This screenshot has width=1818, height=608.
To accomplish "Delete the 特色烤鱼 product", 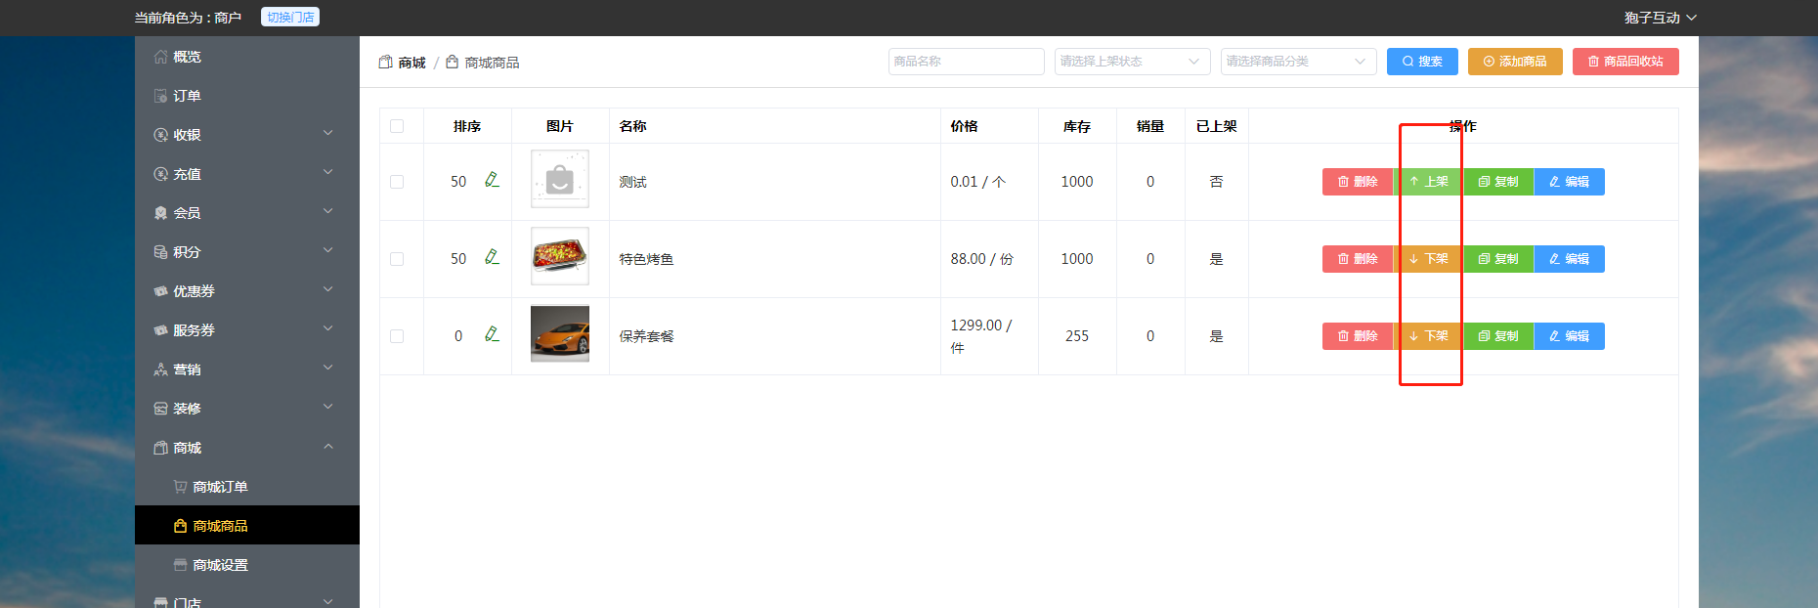I will tap(1358, 259).
